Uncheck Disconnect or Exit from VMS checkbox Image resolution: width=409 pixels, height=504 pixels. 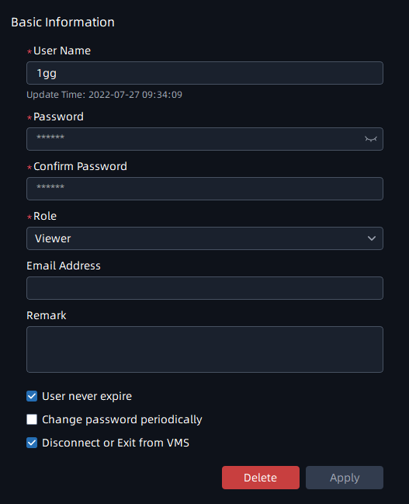coord(32,443)
